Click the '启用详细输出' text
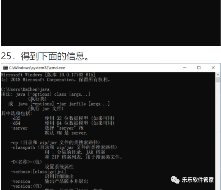Image resolution: width=221 pixels, height=190 pixels. click(59, 176)
